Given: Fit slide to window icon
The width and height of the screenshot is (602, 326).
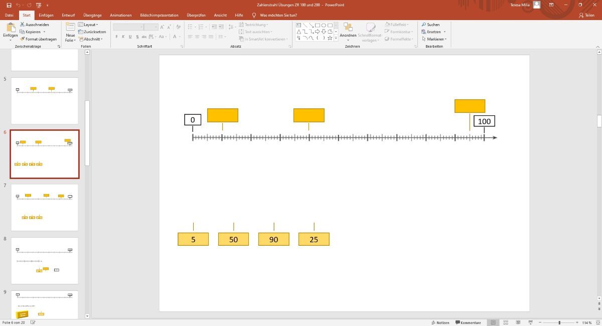Looking at the screenshot, I should (597, 322).
